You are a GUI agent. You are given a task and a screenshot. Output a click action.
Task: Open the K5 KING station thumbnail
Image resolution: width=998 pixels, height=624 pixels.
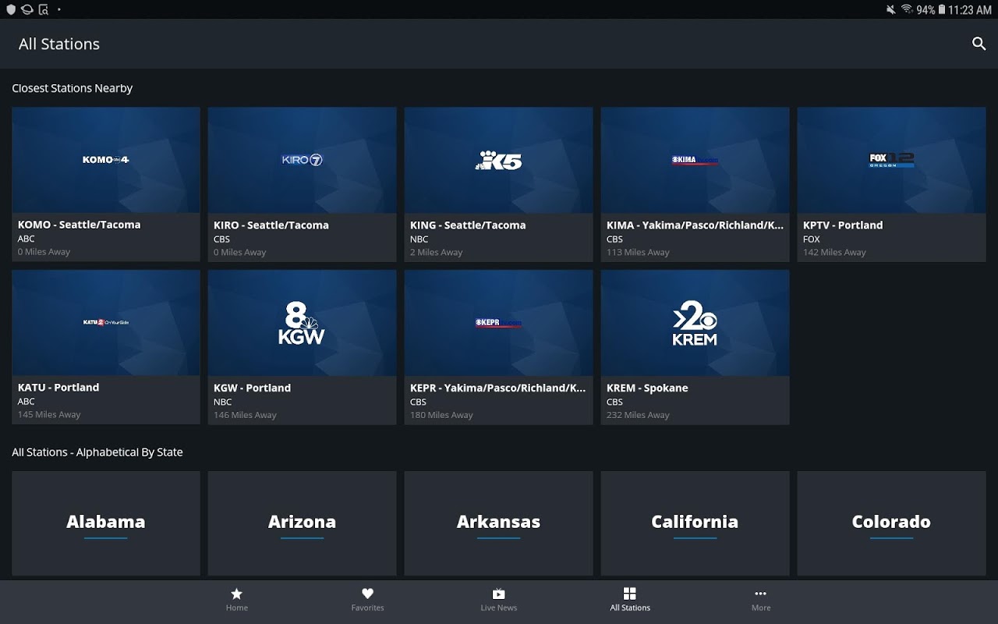(499, 160)
